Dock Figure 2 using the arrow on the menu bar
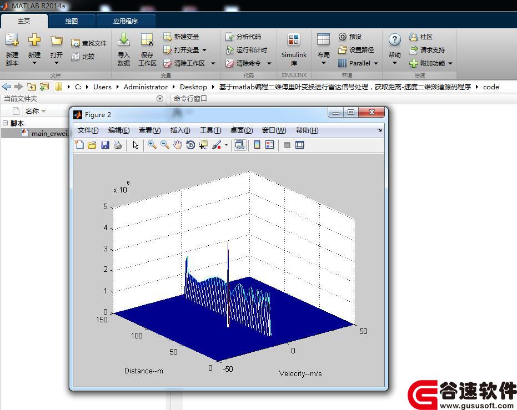 379,130
